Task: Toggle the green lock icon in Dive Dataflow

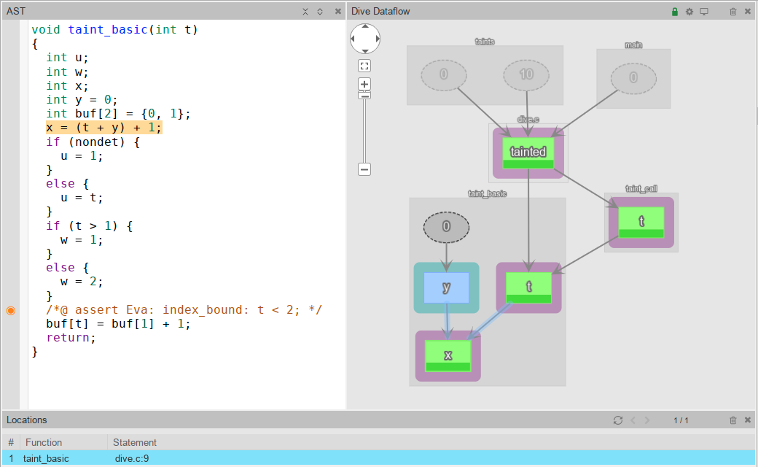Action: [675, 12]
